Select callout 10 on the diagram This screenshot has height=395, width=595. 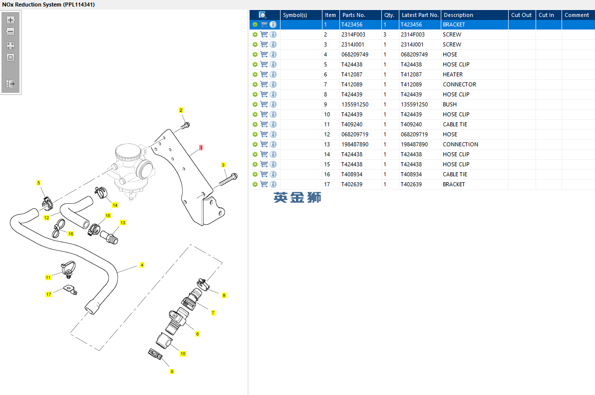[183, 354]
